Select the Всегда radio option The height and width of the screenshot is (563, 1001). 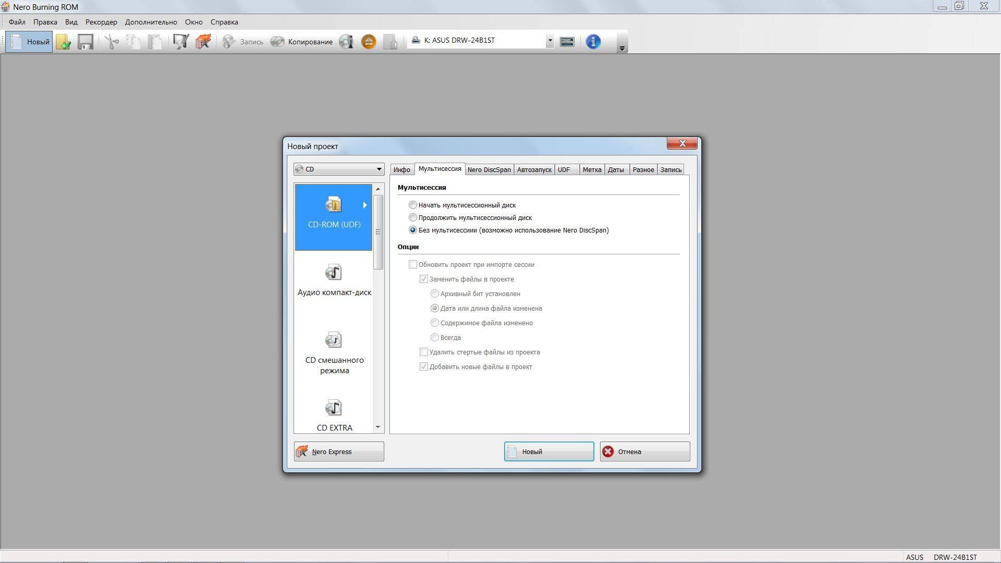point(435,338)
